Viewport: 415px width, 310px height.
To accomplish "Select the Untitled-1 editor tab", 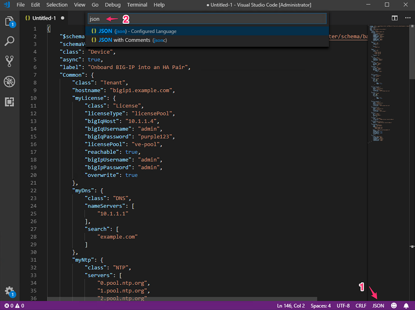I will tap(44, 18).
